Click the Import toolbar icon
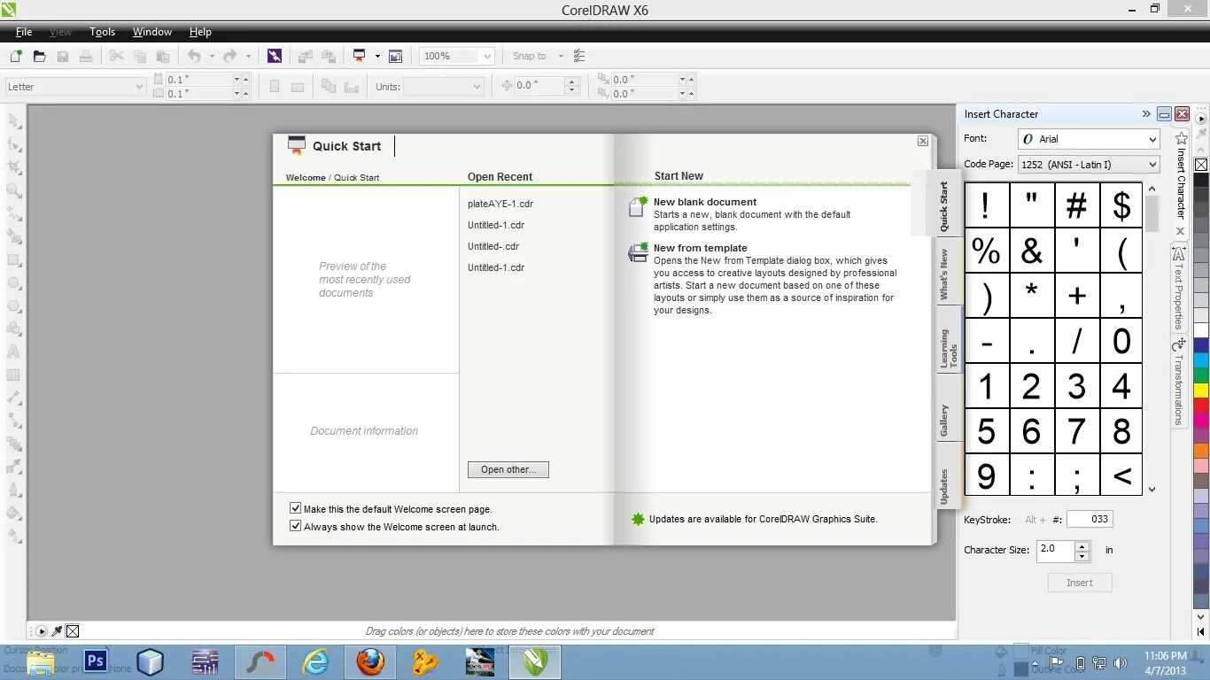 [305, 56]
